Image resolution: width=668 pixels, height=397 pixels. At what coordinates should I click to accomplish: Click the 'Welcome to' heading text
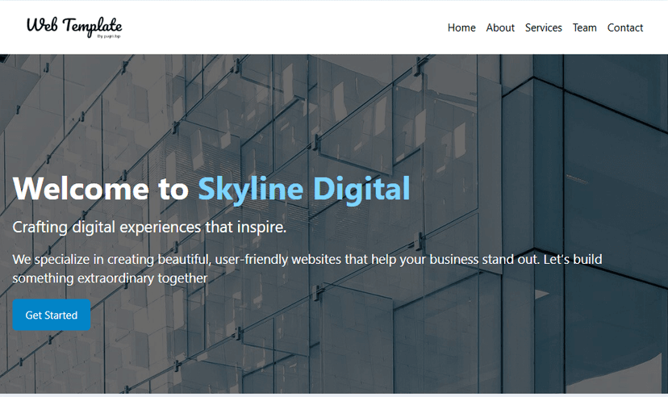tap(101, 188)
